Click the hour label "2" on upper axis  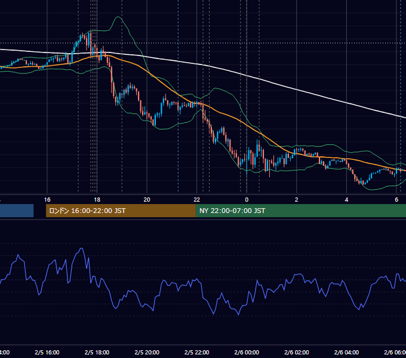click(297, 200)
